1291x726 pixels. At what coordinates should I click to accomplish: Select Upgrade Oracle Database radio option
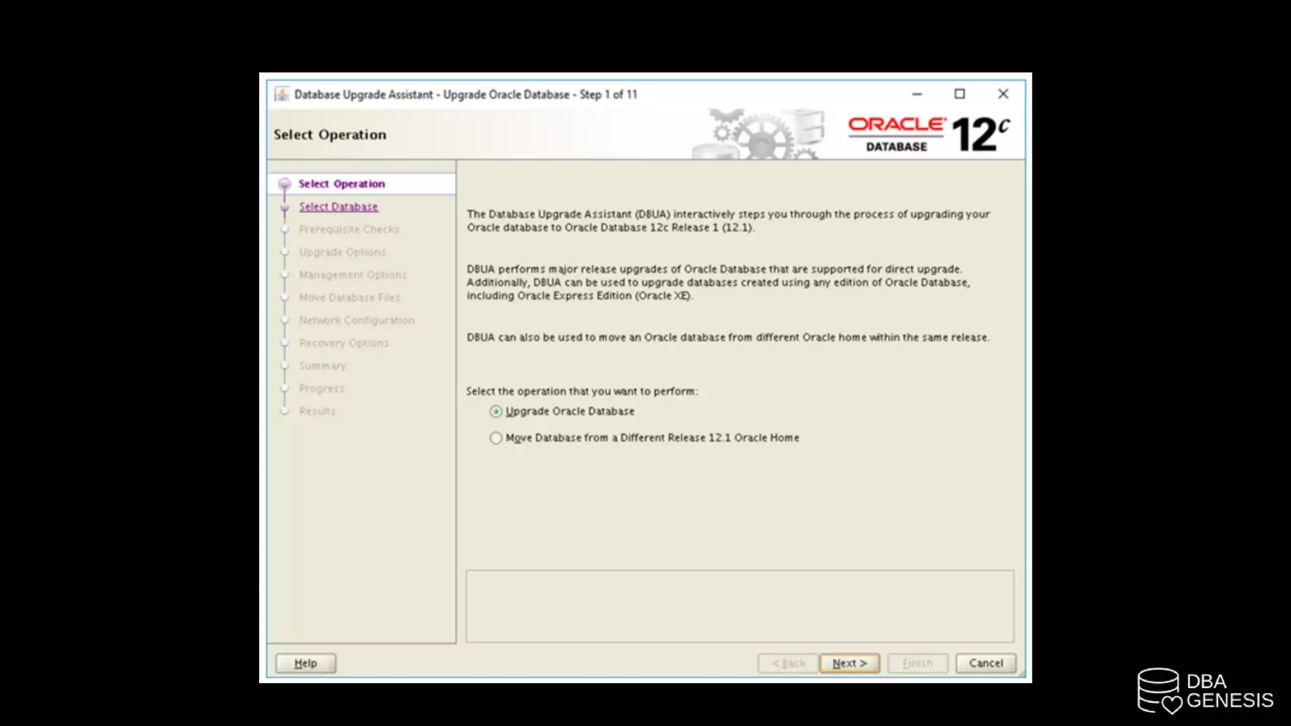click(496, 412)
